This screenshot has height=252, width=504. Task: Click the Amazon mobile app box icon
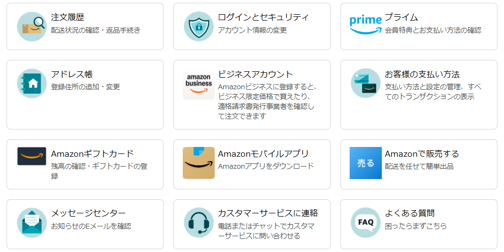199,163
